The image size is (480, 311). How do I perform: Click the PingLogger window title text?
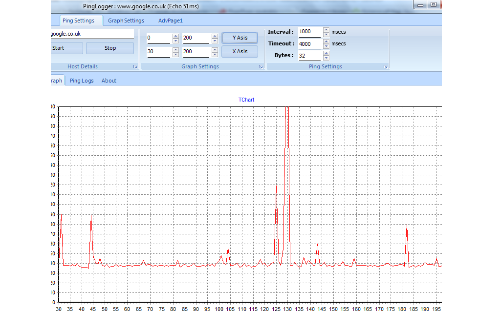click(x=141, y=6)
